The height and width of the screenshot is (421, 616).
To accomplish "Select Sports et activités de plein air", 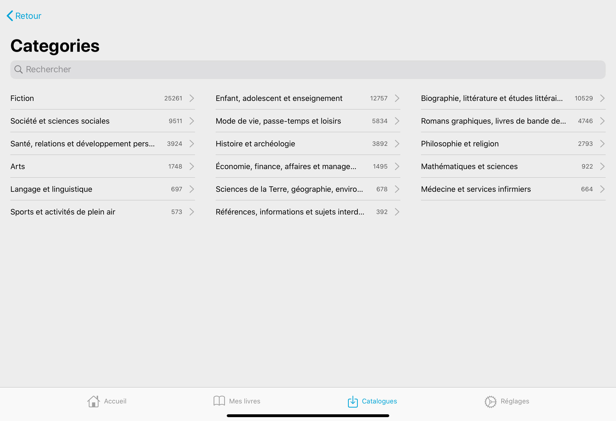I will (63, 212).
